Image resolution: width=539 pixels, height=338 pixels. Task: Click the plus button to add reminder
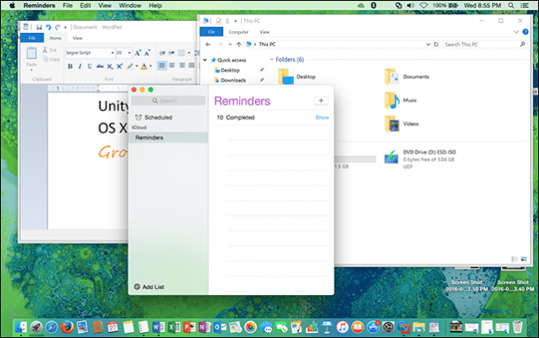[321, 100]
